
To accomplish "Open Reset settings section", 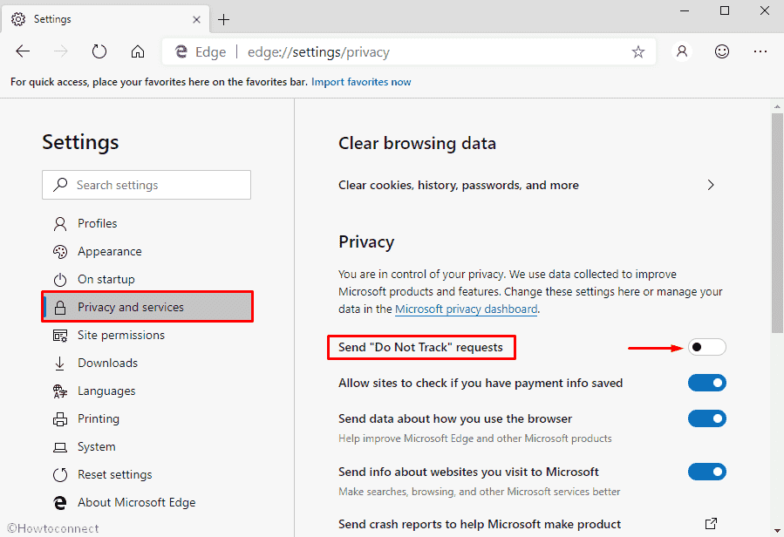I will 114,475.
